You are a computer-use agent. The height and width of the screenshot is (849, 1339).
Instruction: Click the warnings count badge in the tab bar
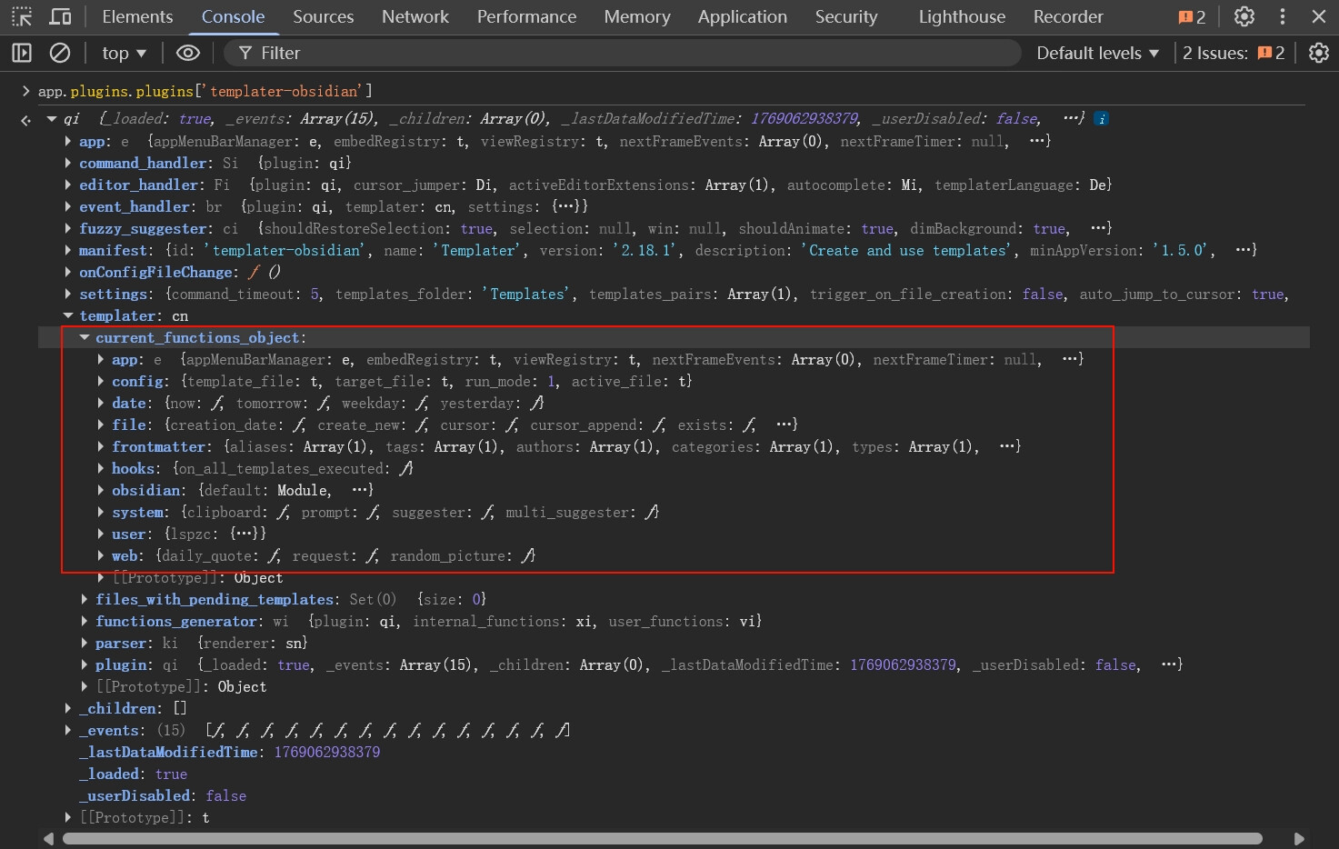(x=1191, y=16)
